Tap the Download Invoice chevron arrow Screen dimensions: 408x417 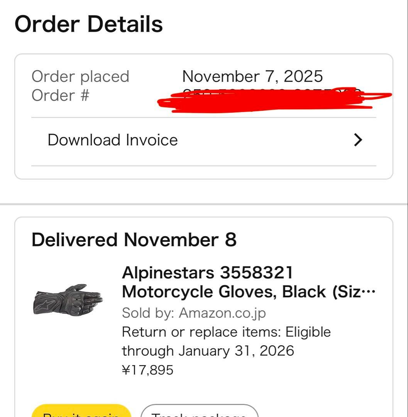tap(358, 140)
